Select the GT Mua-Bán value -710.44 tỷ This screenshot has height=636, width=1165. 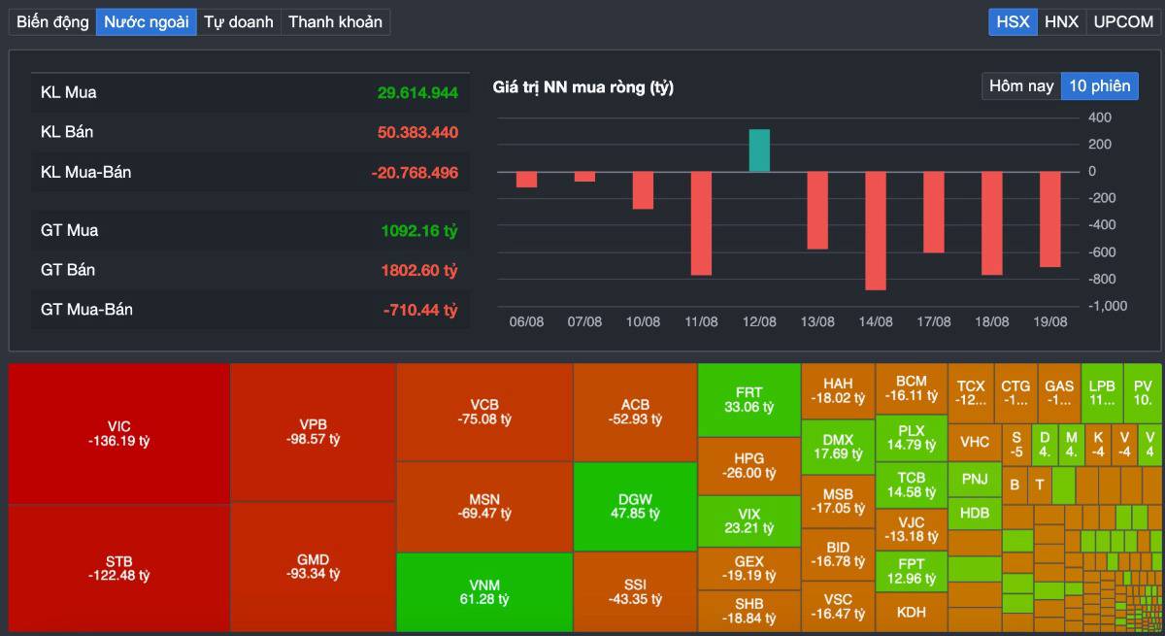[x=420, y=310]
